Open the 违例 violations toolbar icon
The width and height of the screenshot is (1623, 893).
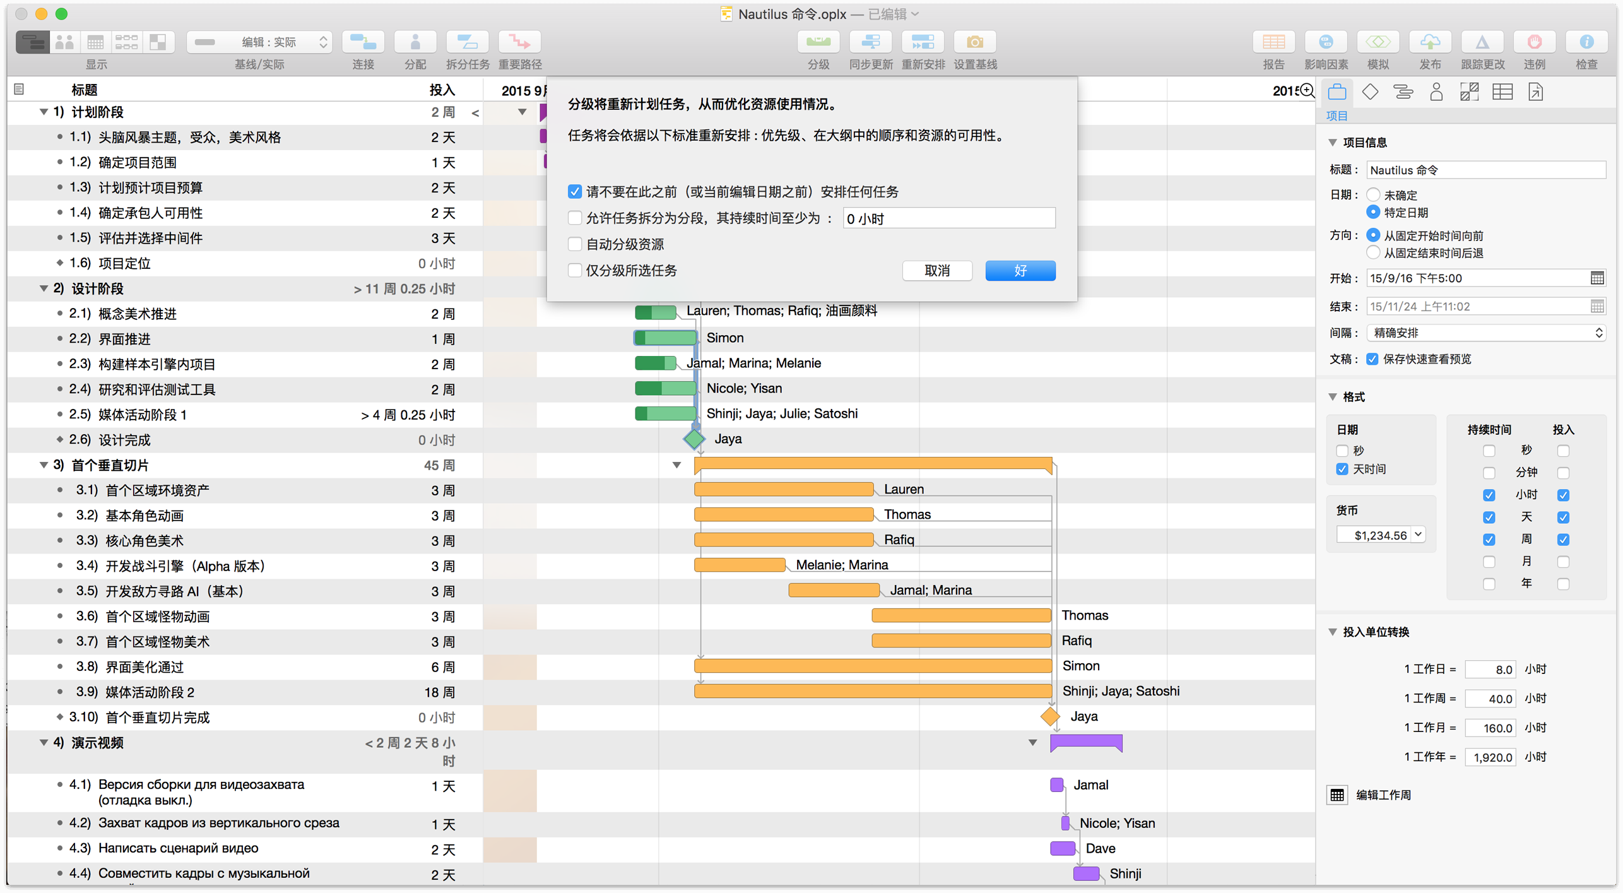pos(1534,42)
